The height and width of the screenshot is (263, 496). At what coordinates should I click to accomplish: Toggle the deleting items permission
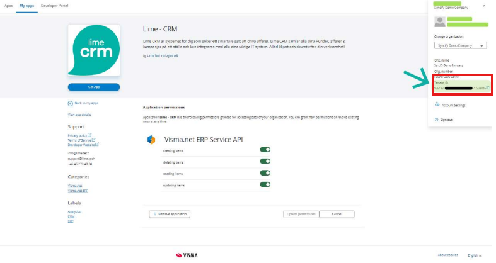tap(265, 161)
